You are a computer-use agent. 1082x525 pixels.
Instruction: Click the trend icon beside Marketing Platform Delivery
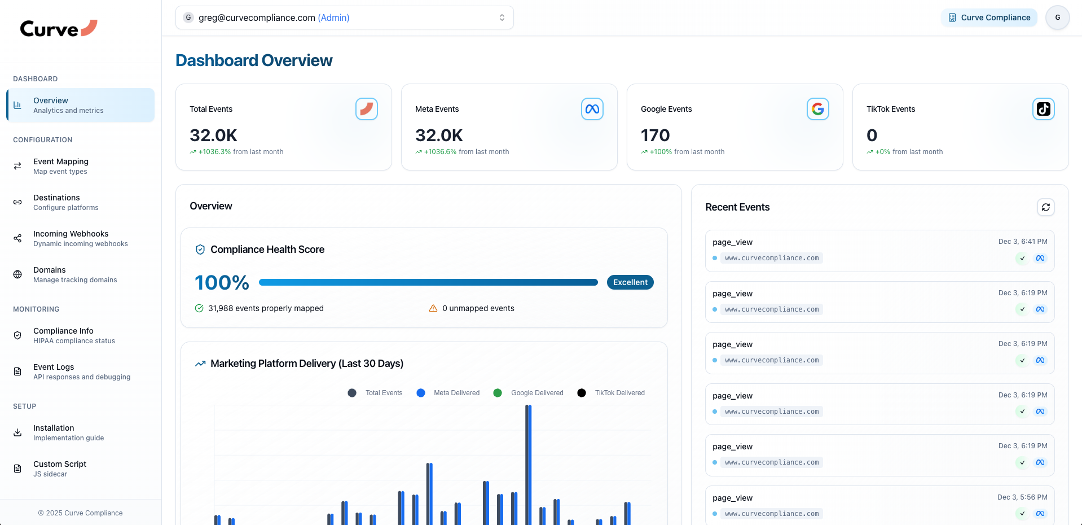point(200,364)
